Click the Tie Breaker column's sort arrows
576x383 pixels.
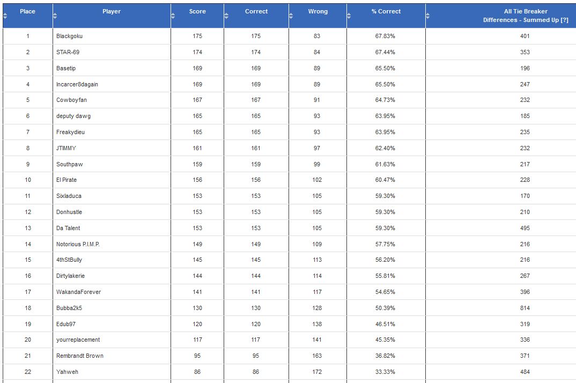tap(426, 16)
